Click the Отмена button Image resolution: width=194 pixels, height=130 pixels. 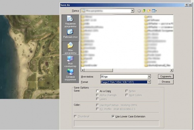tap(166, 82)
